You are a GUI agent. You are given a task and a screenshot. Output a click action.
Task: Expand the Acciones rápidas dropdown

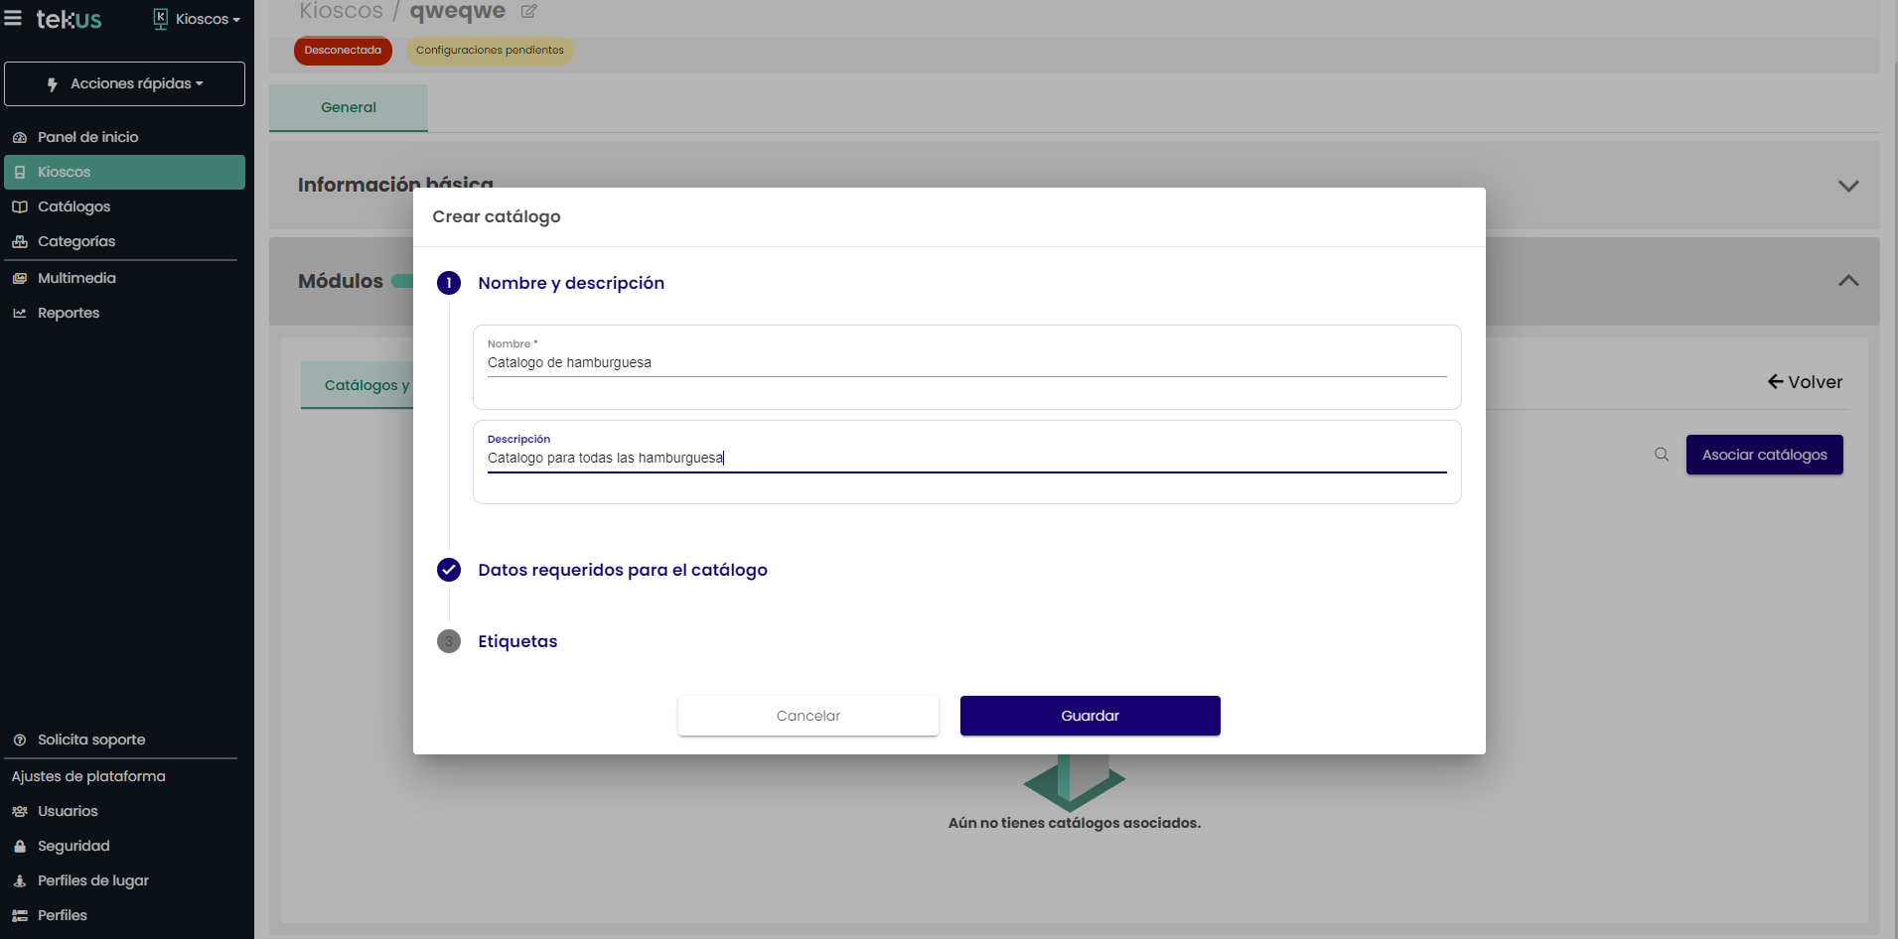point(125,84)
